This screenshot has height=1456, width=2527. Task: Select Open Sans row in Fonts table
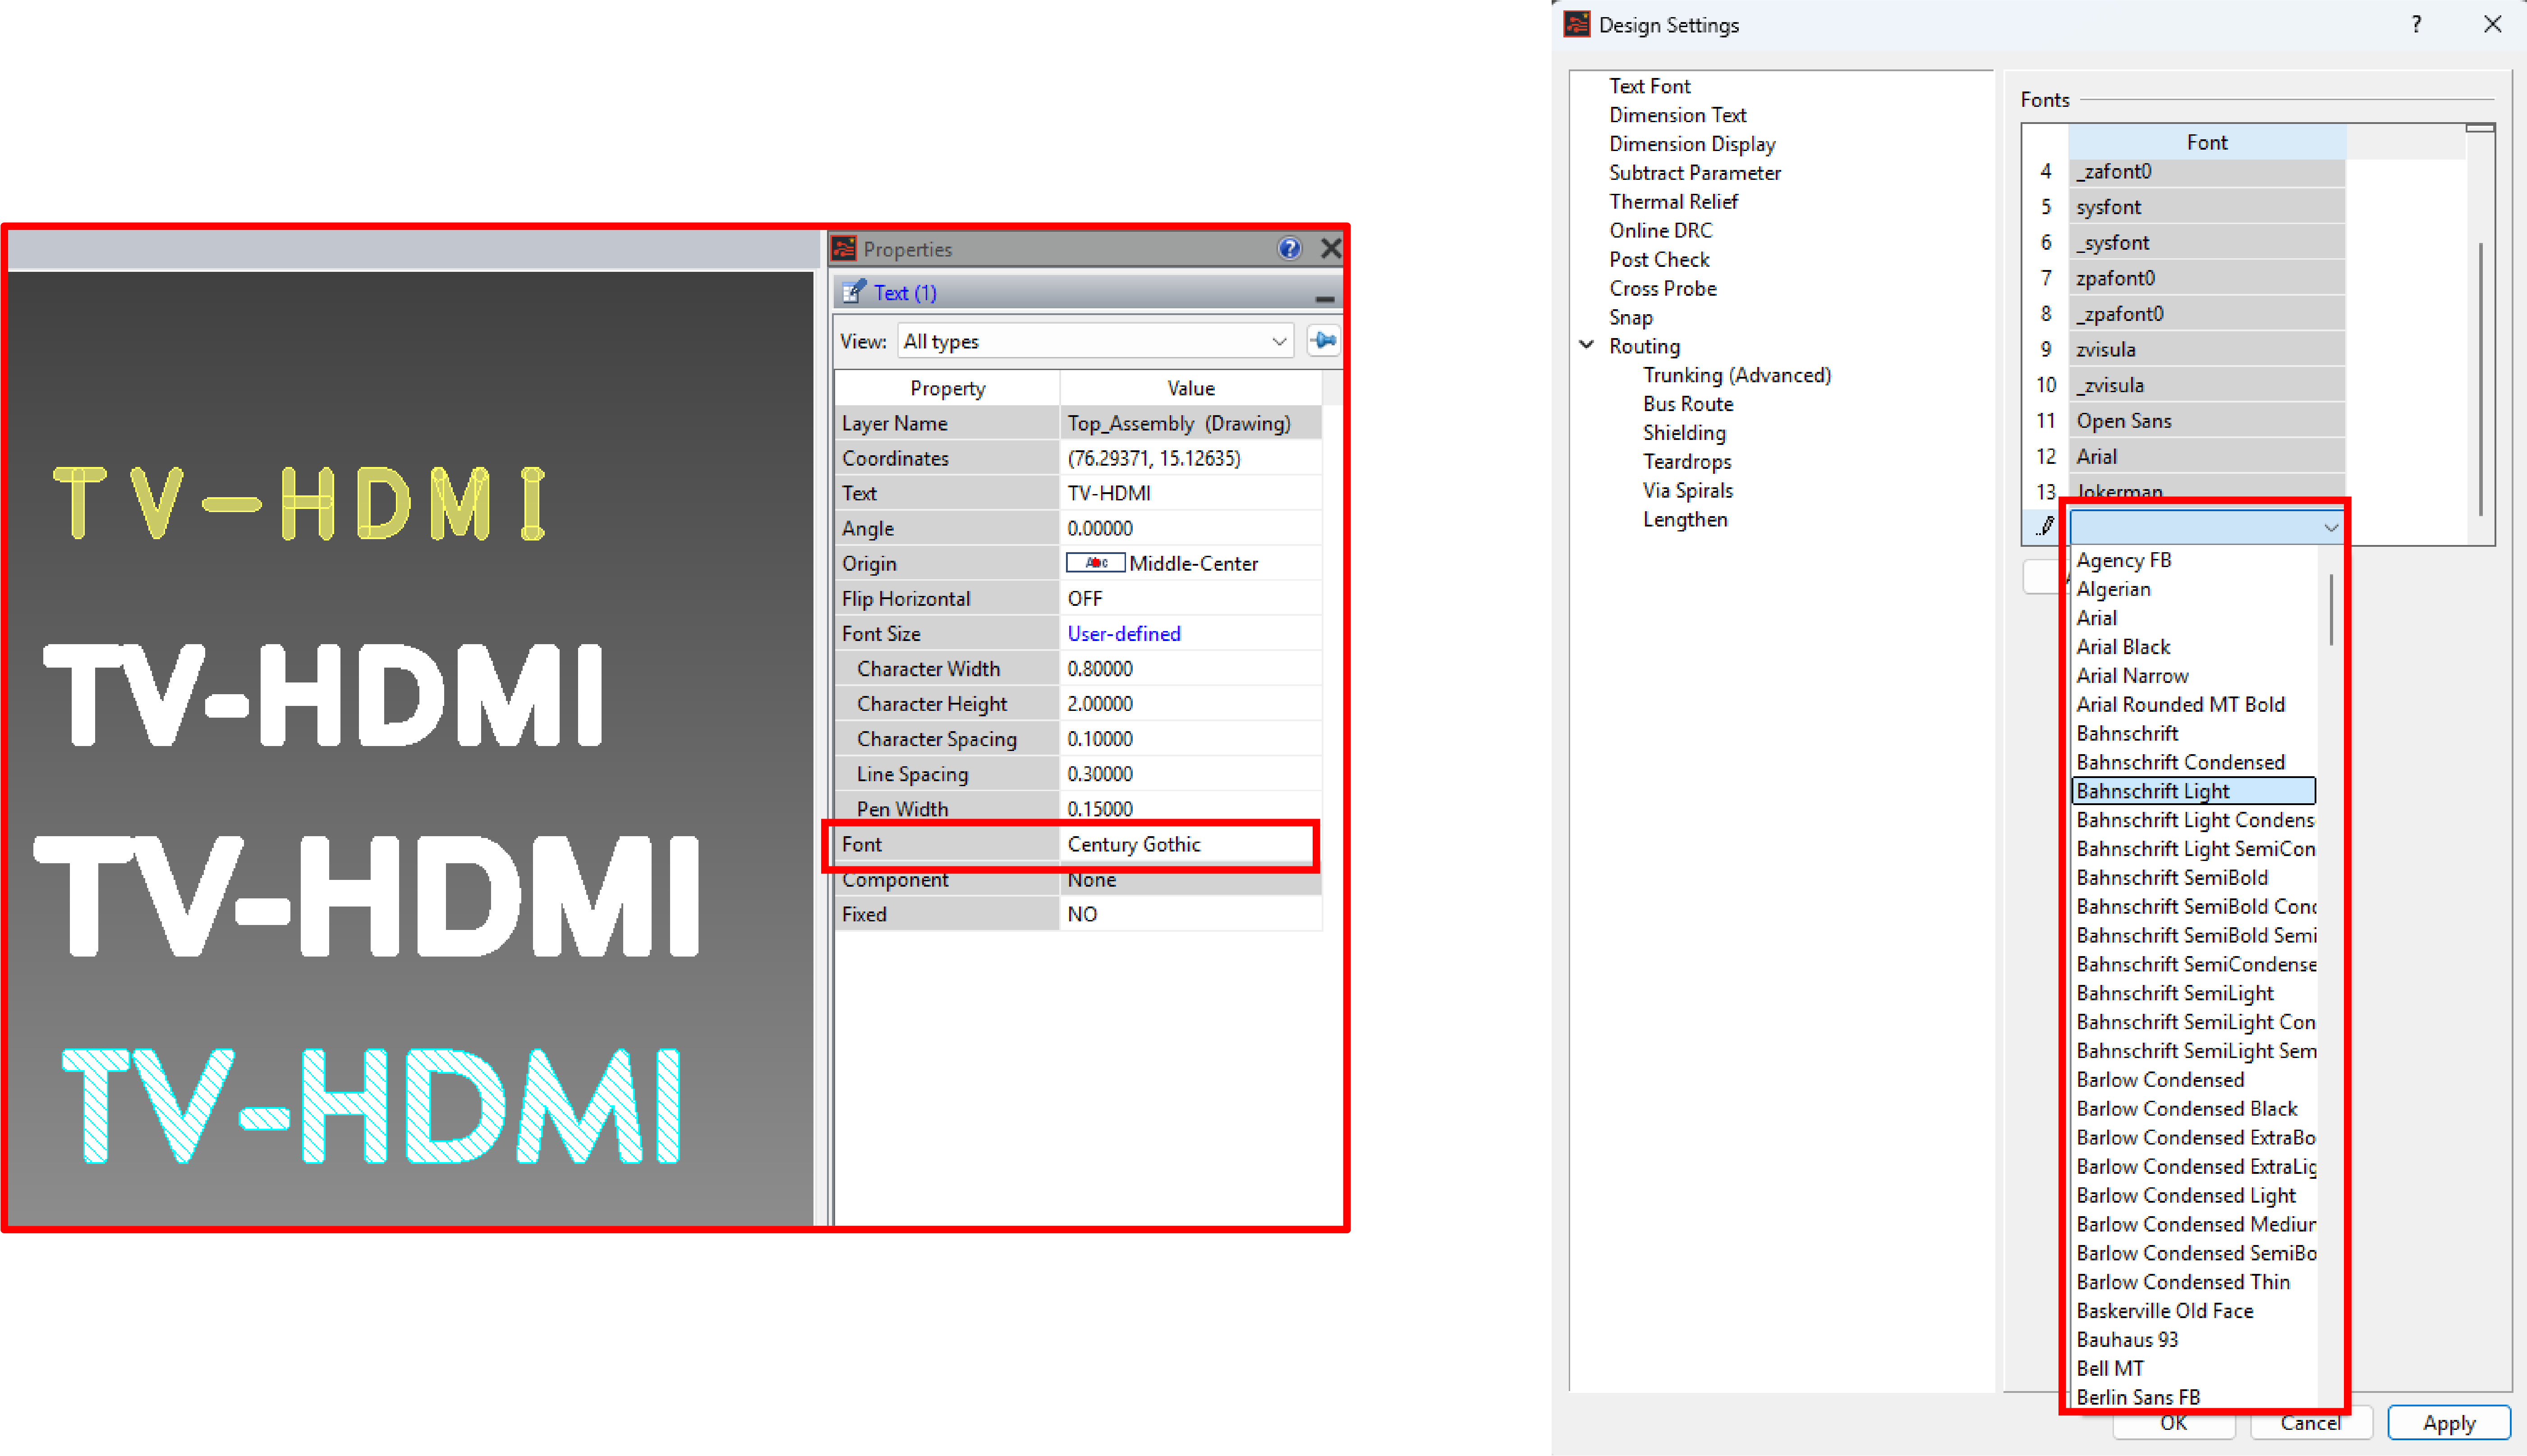pos(2207,421)
